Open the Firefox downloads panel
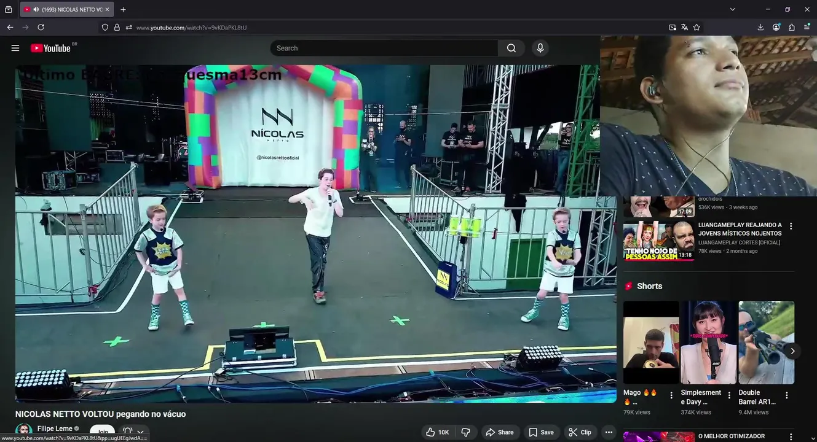 760,27
